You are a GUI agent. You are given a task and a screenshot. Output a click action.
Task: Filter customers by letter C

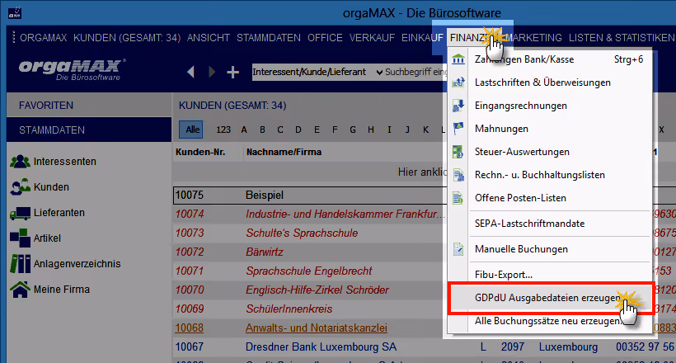[280, 130]
